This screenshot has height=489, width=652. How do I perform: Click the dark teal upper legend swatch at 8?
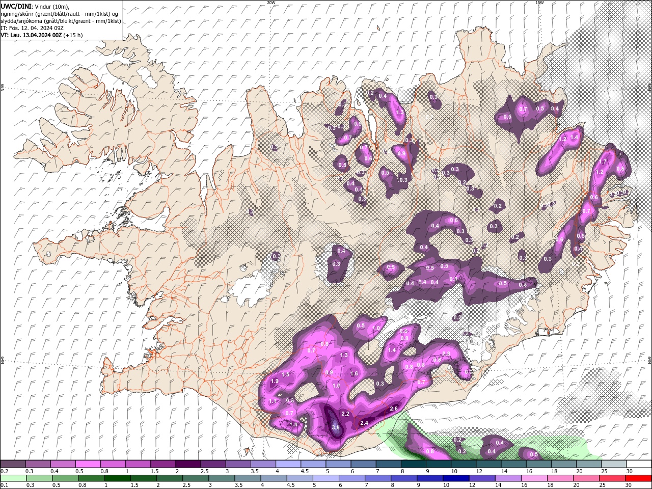[x=414, y=464]
